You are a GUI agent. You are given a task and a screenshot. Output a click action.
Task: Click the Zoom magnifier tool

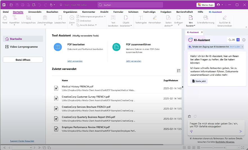(72, 20)
